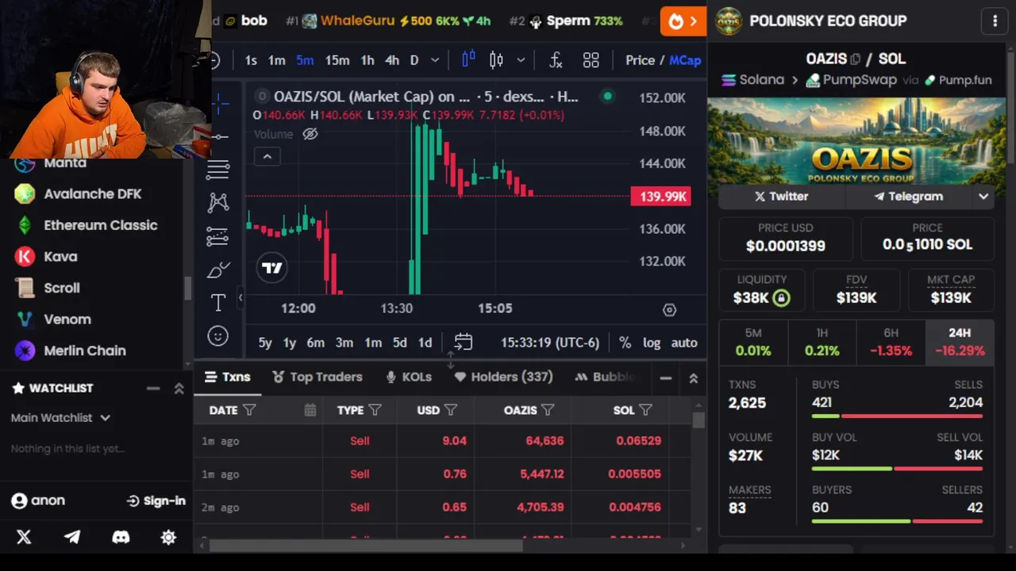Select the 15m timeframe

click(337, 60)
